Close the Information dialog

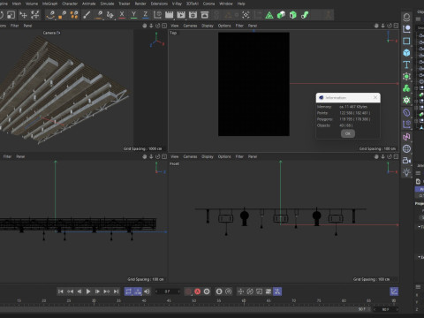point(375,97)
